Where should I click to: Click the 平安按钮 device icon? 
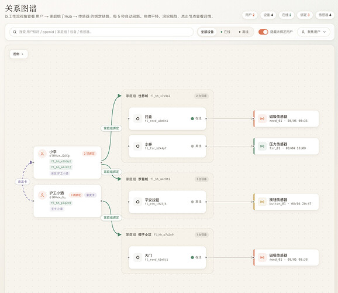tap(137, 202)
